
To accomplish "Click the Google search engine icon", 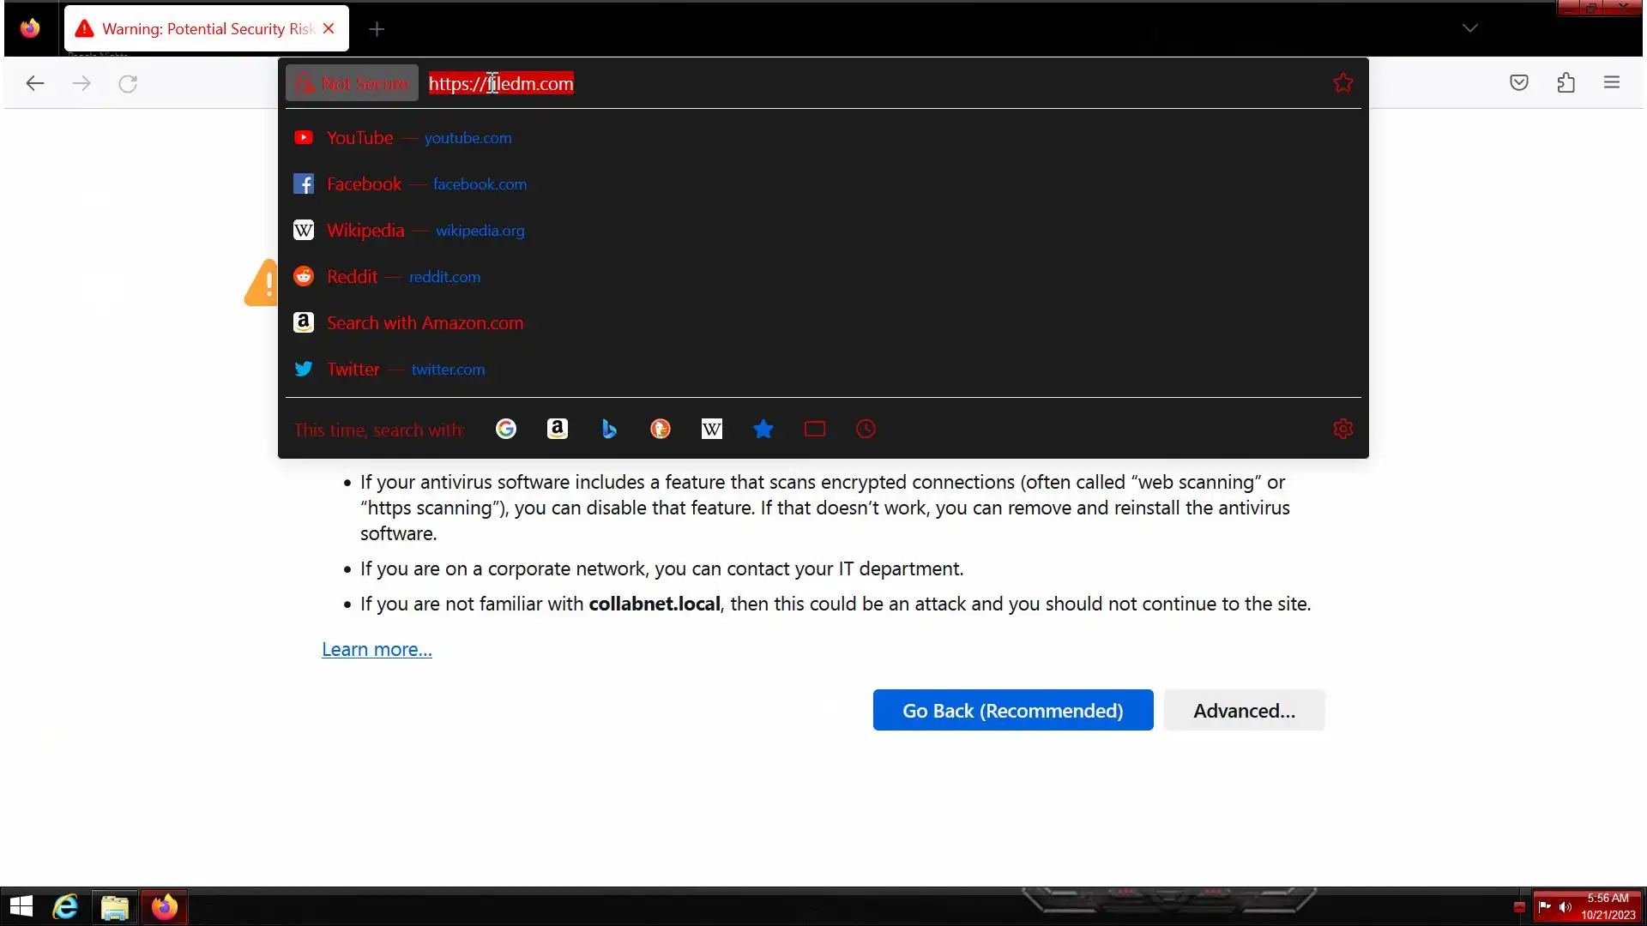I will [x=506, y=429].
